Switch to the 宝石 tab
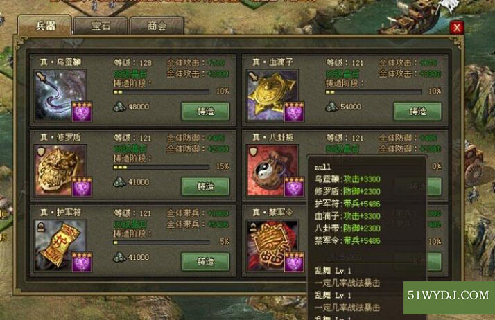This screenshot has width=495, height=320. point(101,26)
